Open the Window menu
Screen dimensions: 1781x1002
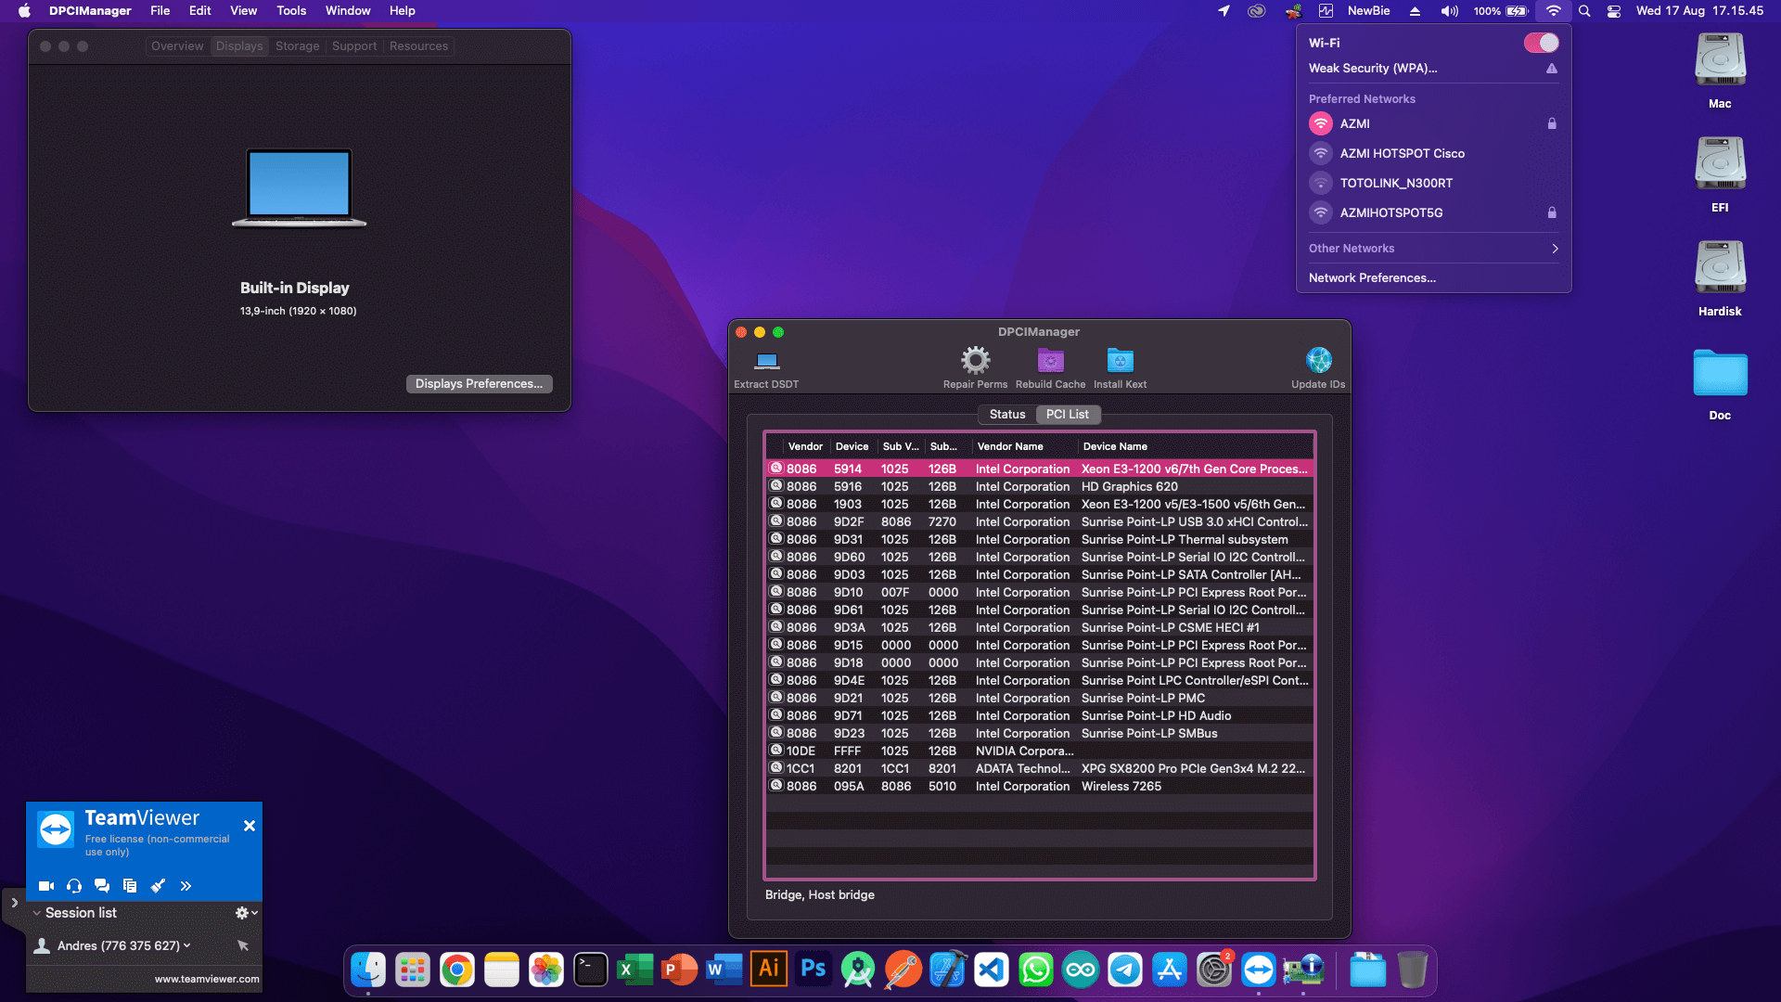click(348, 11)
